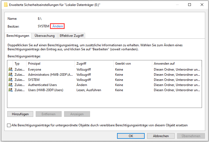The image size is (209, 142).
Task: Click the icon beside Administrators permission entry
Action: tap(11, 75)
